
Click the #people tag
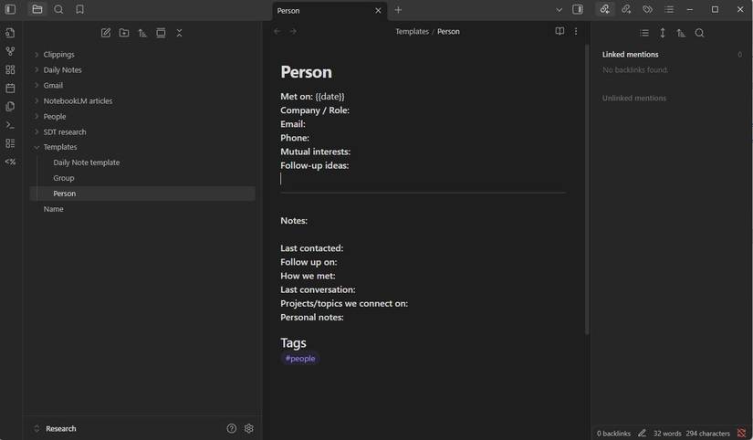300,359
